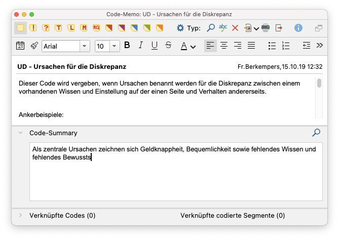Run the abc spell check
The width and height of the screenshot is (339, 239).
(x=222, y=28)
